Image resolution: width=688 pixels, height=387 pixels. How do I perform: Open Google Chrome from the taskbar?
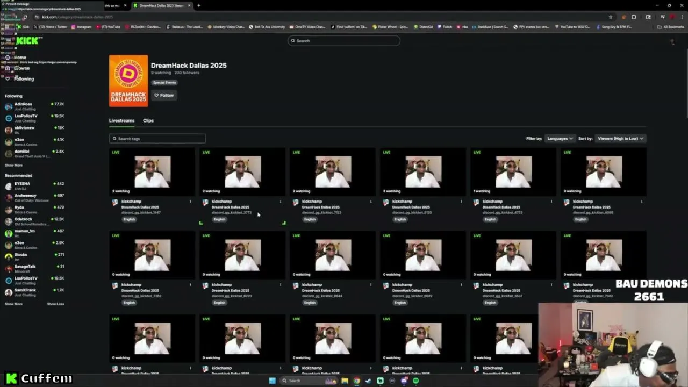(356, 381)
